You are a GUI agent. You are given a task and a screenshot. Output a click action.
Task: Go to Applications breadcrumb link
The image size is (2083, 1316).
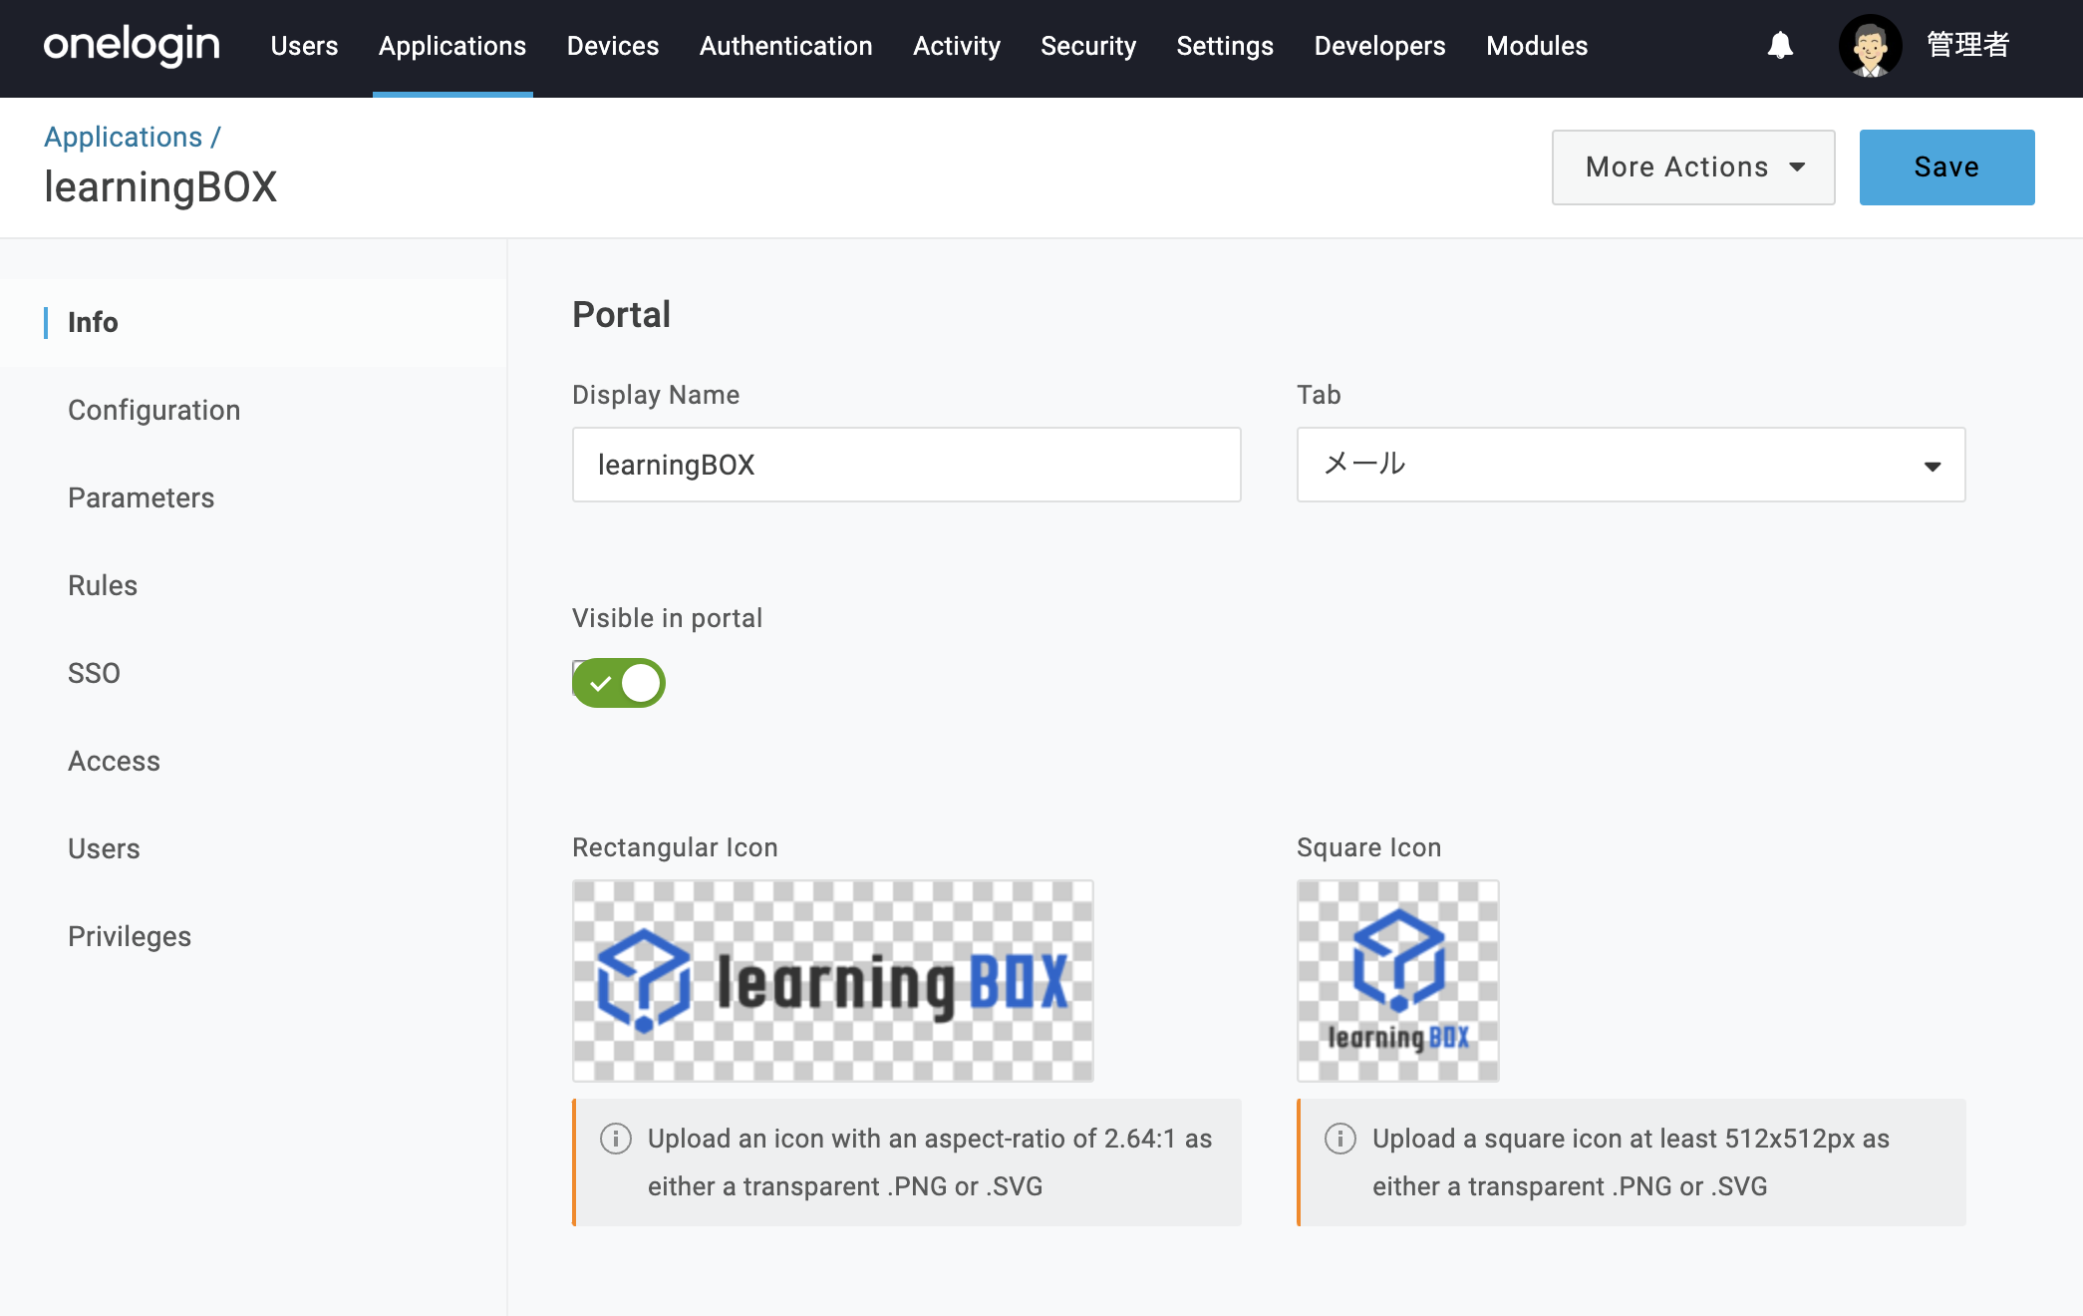point(124,137)
